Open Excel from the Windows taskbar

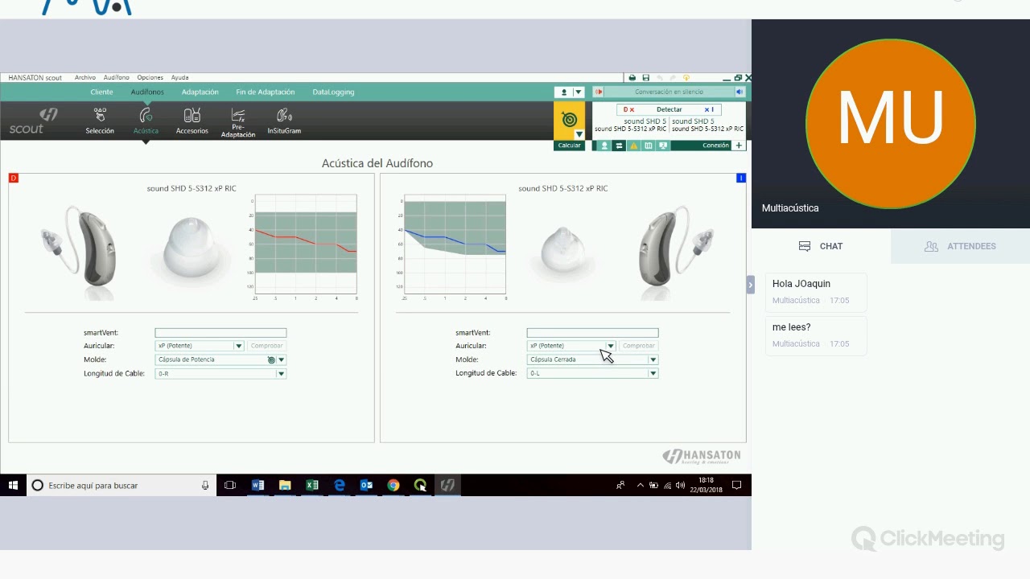click(312, 485)
